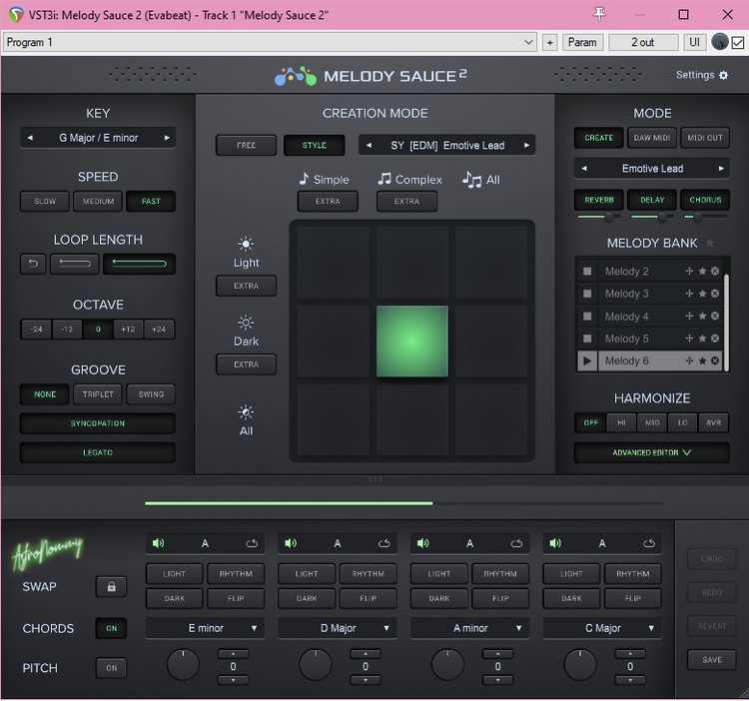This screenshot has width=749, height=701.
Task: Toggle PITCH ON switch
Action: pyautogui.click(x=111, y=668)
